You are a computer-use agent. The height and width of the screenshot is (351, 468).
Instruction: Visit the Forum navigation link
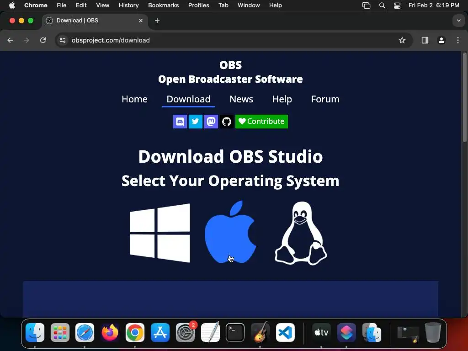pos(325,99)
